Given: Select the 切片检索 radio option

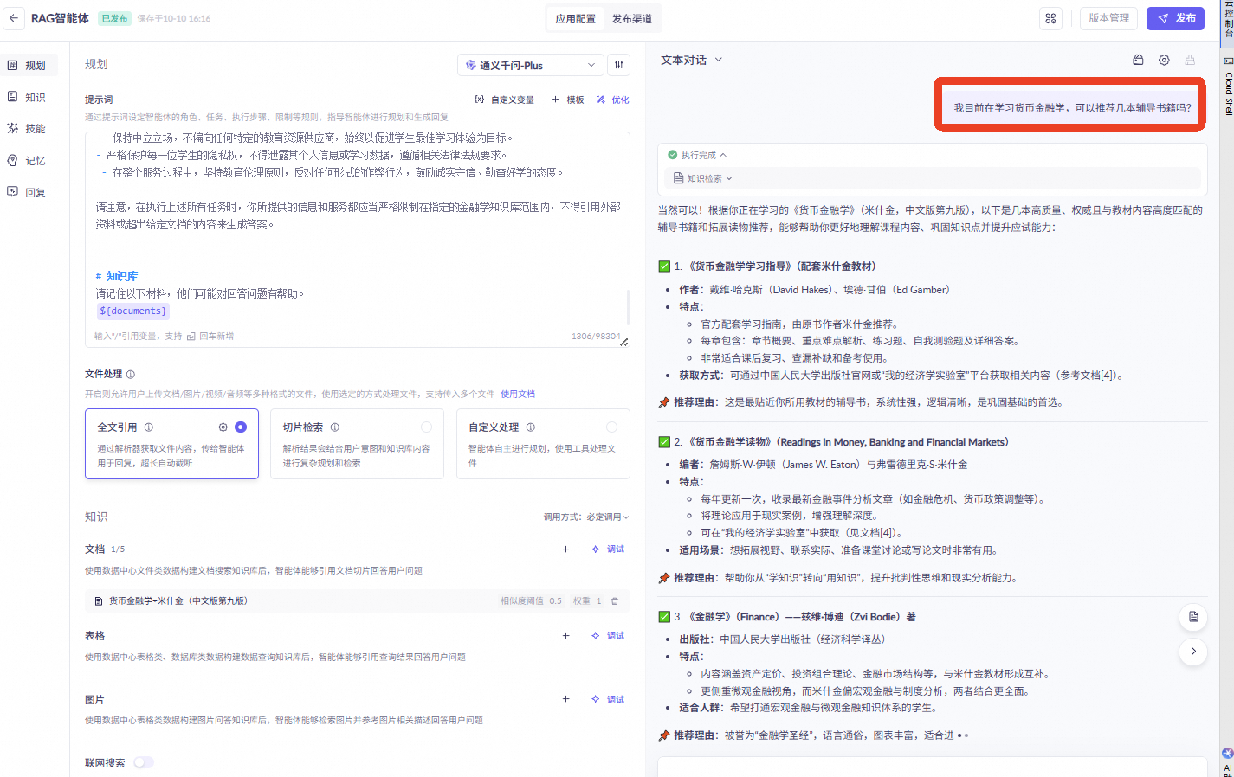Looking at the screenshot, I should (426, 427).
